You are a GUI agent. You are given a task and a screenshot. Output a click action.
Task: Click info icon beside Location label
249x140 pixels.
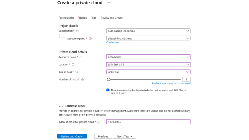[x=73, y=65]
